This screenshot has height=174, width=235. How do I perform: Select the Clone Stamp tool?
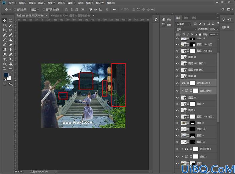coord(10,40)
